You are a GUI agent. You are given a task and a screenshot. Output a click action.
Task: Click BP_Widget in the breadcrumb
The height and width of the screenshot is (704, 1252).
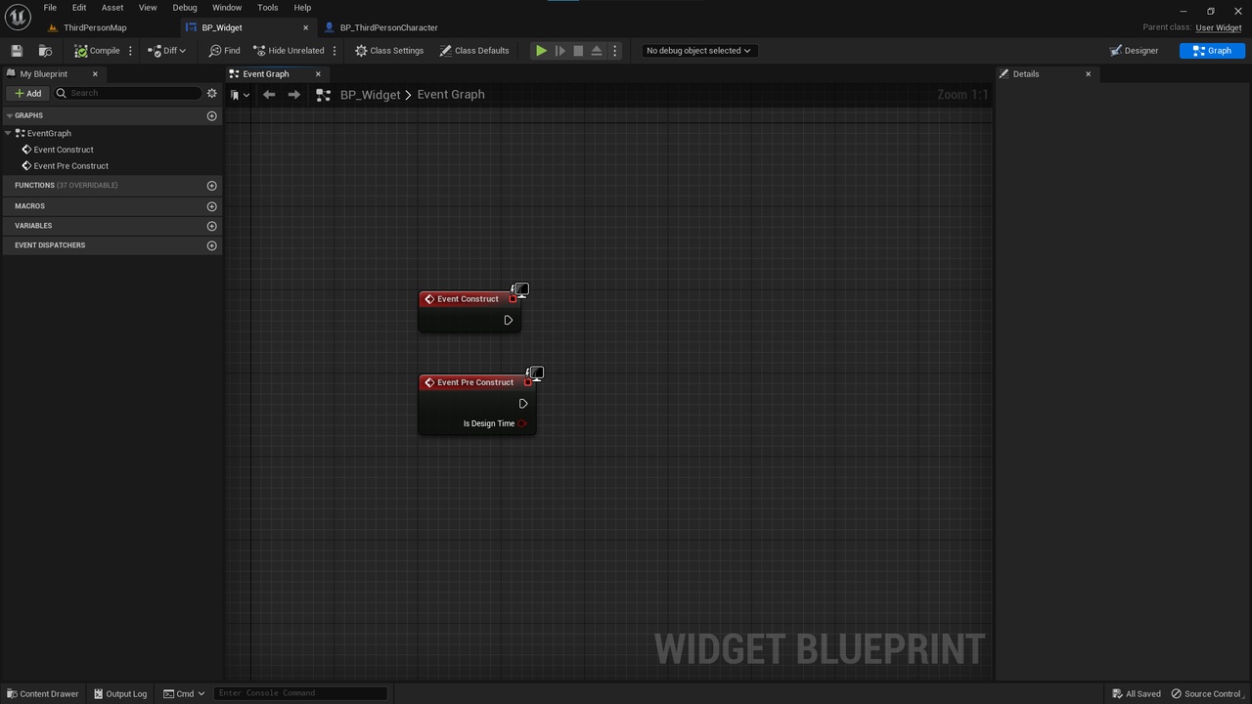coord(370,95)
